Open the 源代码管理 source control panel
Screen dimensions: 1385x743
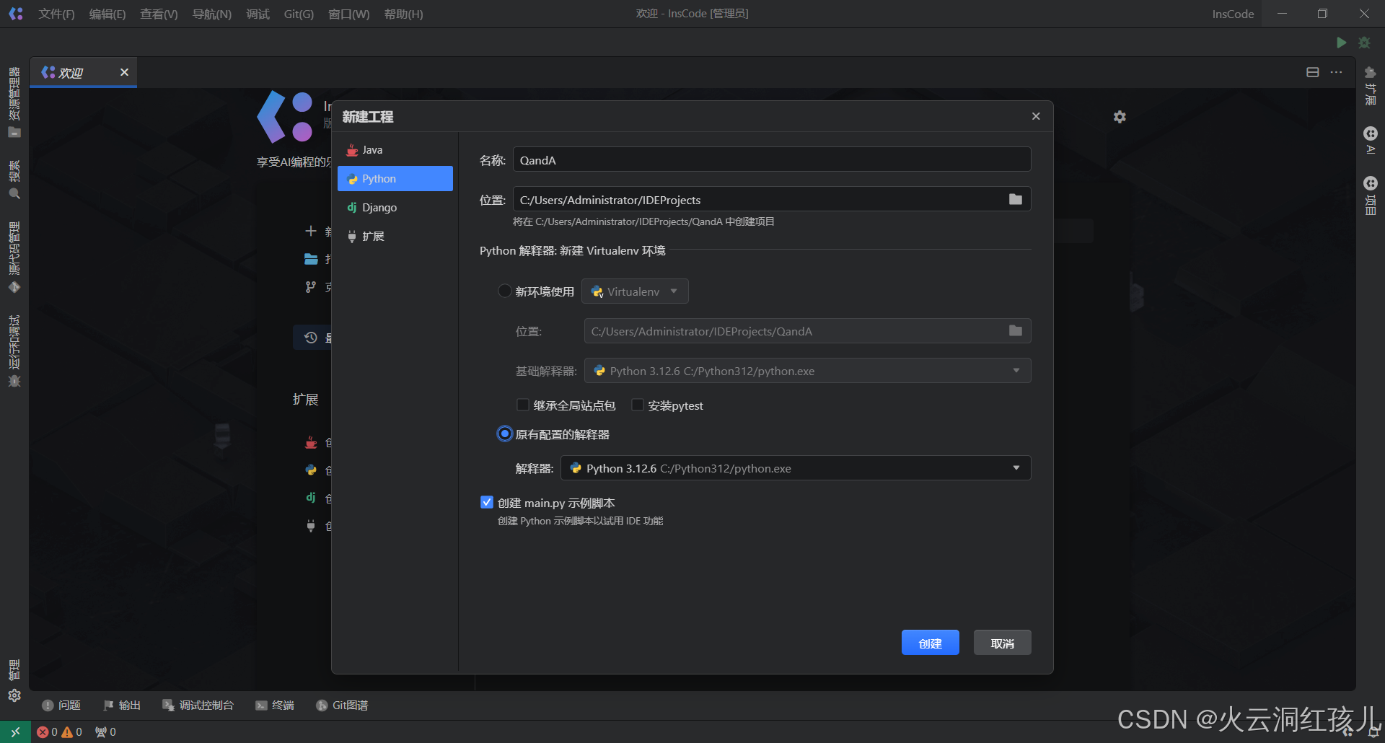click(x=14, y=258)
